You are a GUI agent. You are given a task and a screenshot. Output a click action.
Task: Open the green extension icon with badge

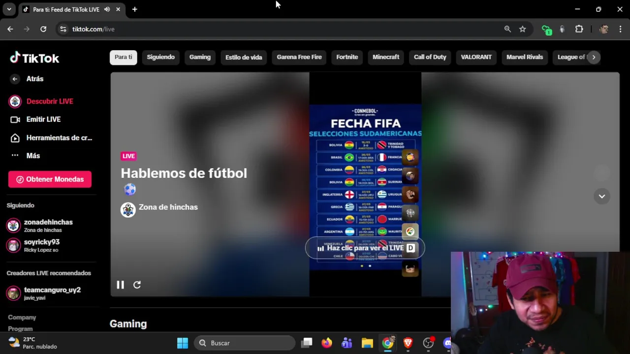[546, 30]
